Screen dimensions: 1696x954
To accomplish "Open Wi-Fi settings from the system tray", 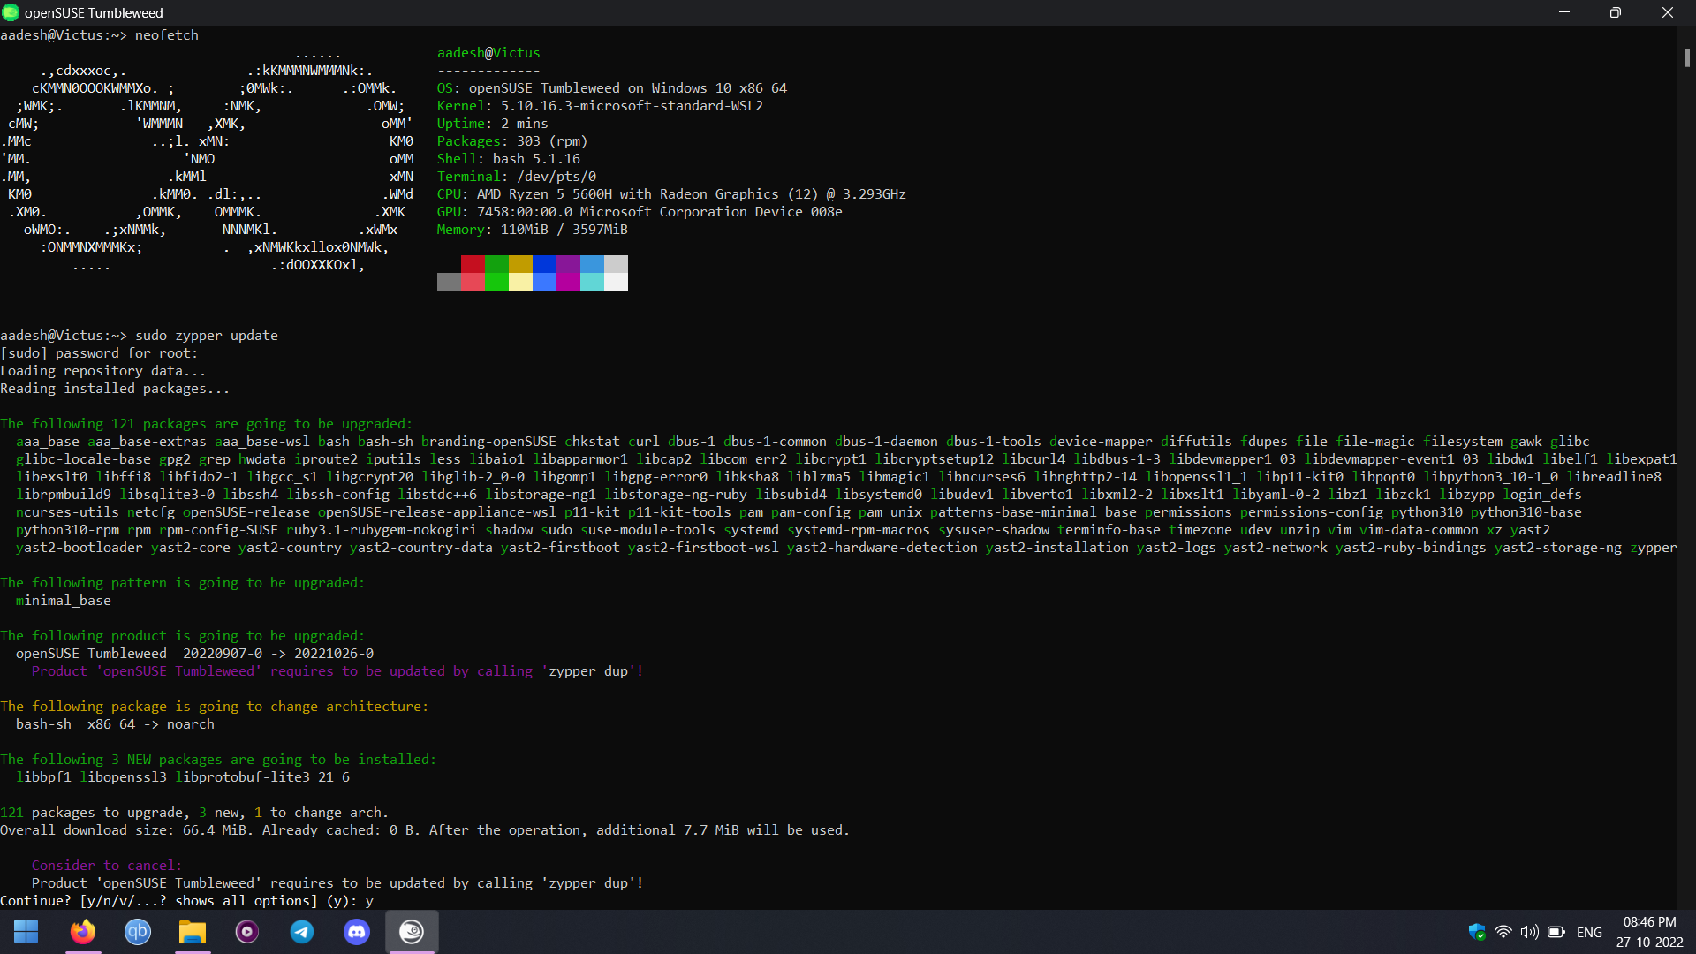I will pyautogui.click(x=1503, y=932).
